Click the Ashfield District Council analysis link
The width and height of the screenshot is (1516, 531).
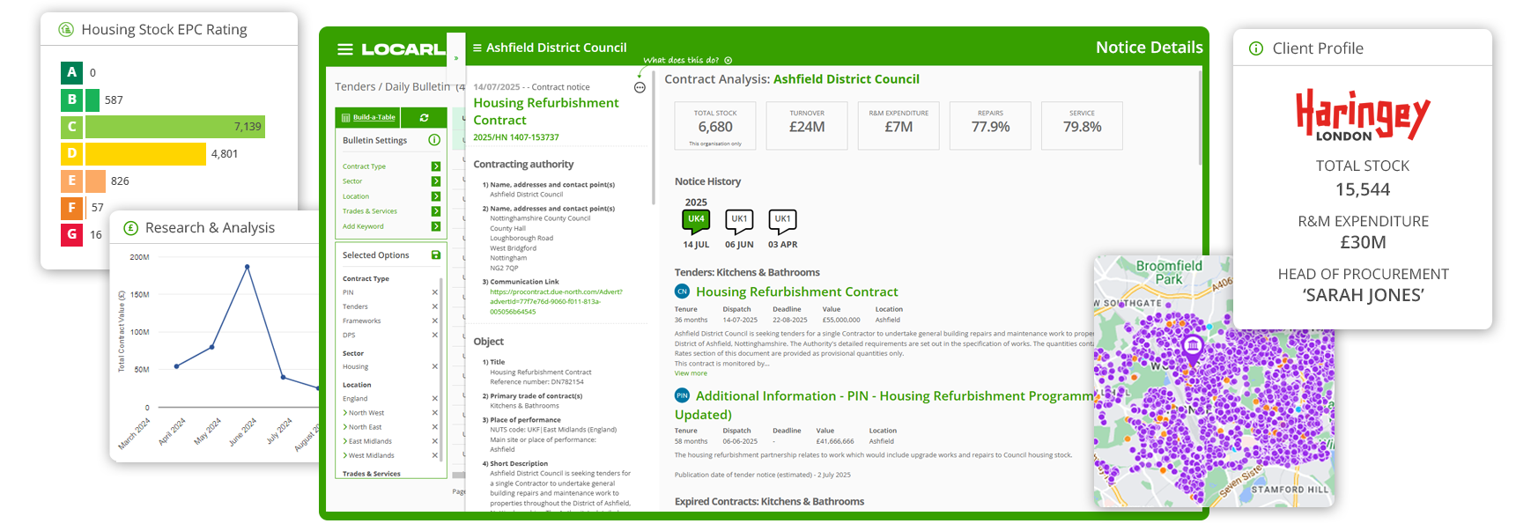pyautogui.click(x=847, y=79)
